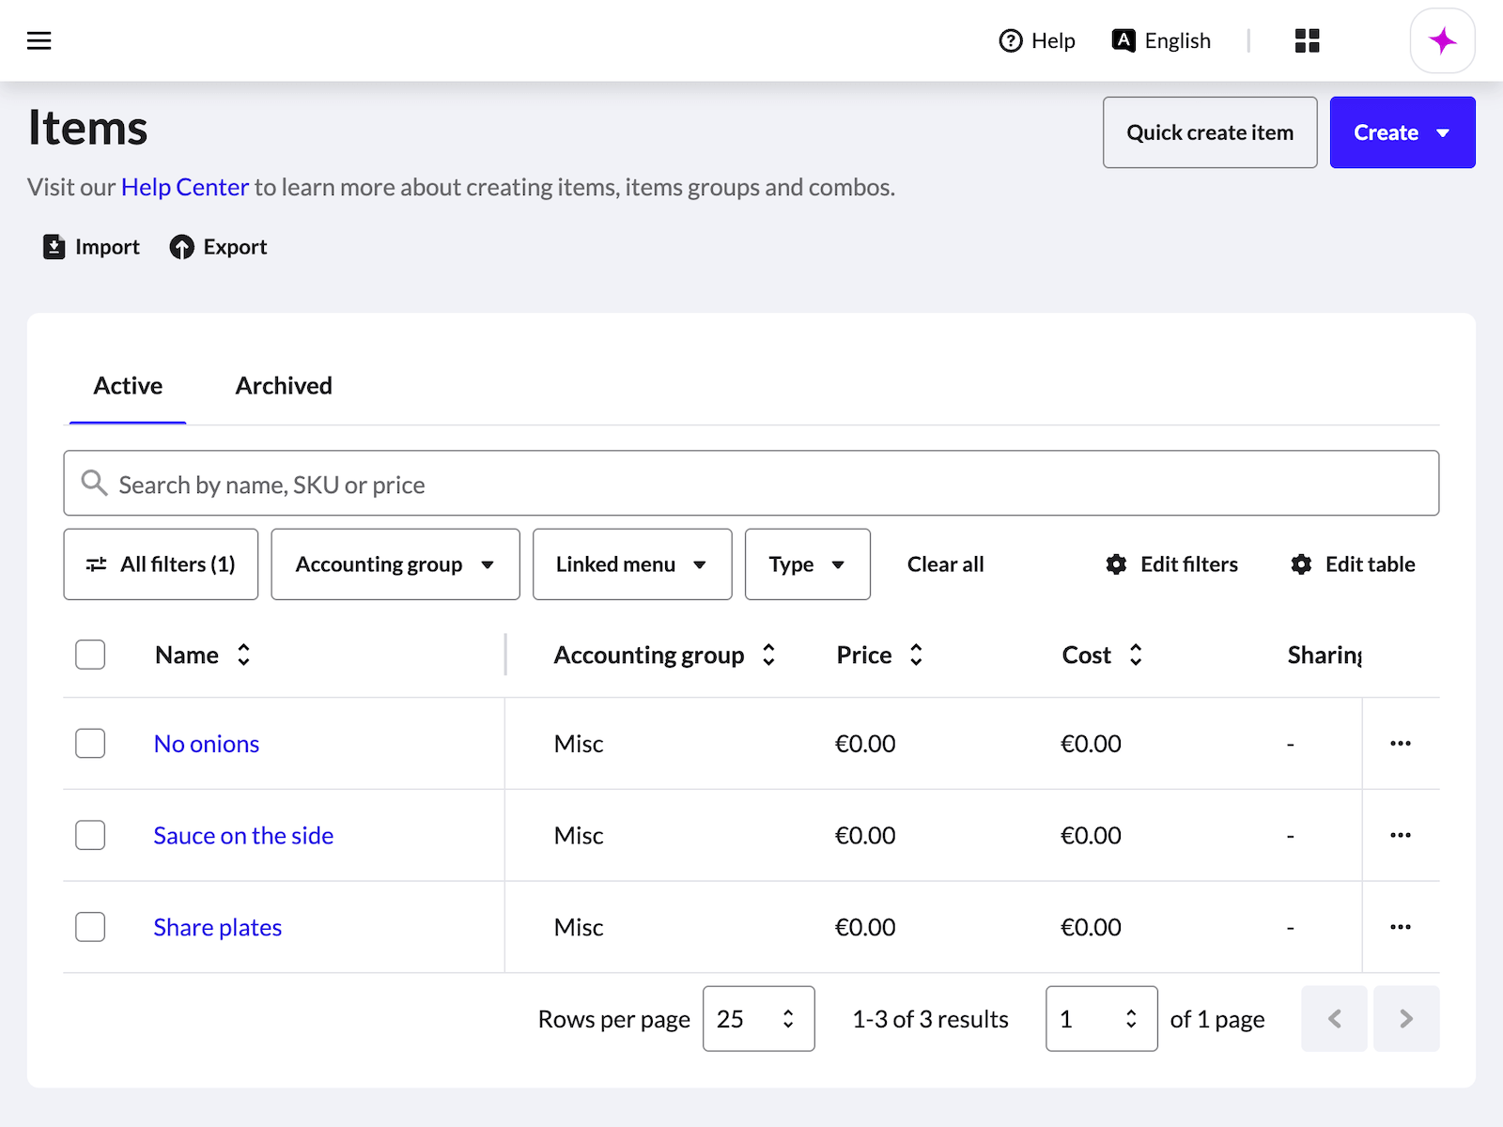Select the No onions row checkbox

coord(90,743)
